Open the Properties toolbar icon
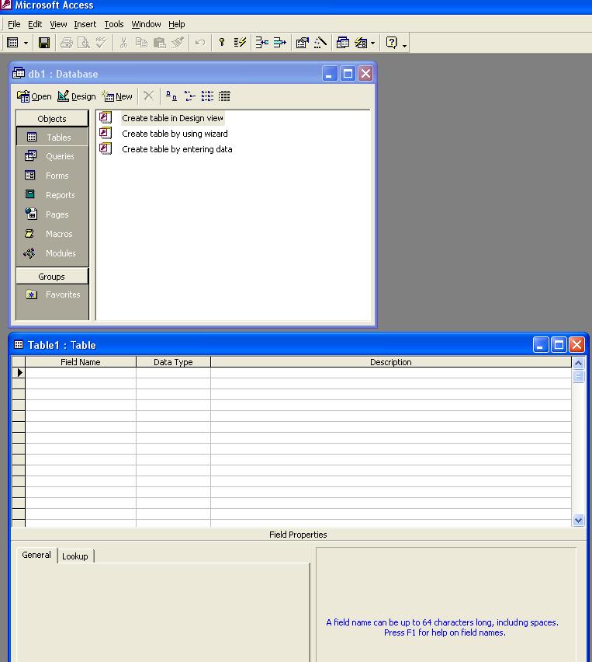This screenshot has height=662, width=592. coord(302,43)
